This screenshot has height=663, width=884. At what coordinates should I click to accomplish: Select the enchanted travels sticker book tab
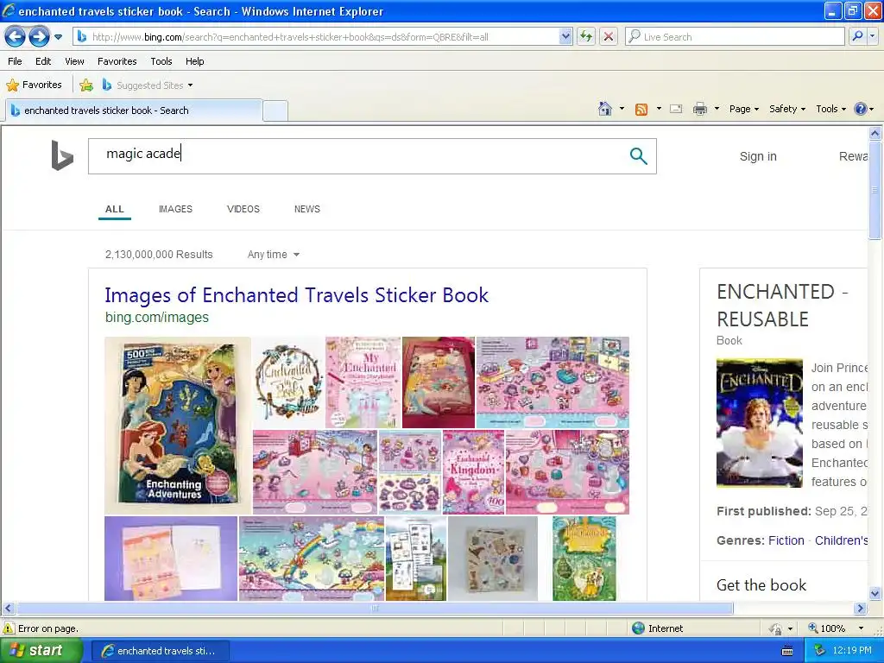(x=134, y=110)
